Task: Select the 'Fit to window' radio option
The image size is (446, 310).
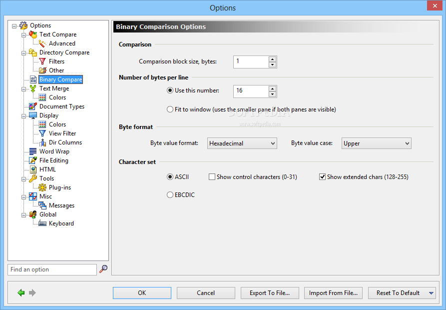Action: tap(170, 109)
